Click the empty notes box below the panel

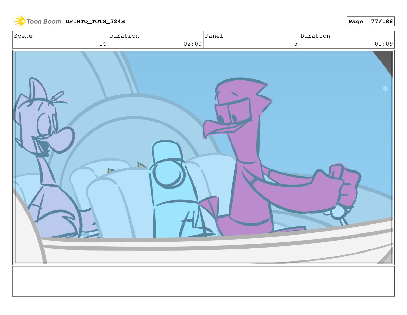click(x=203, y=281)
